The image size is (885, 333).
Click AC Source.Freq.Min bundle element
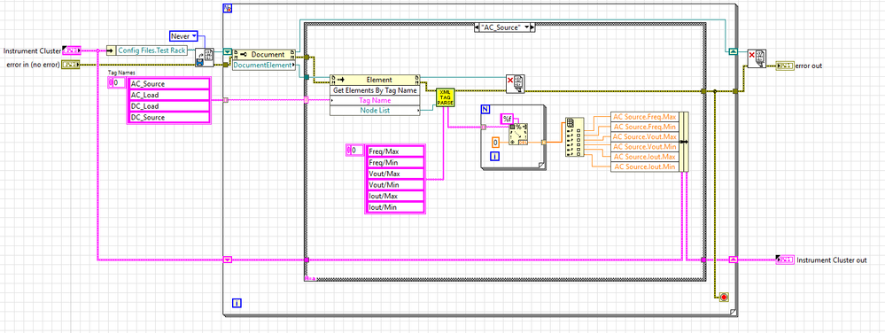[x=644, y=127]
